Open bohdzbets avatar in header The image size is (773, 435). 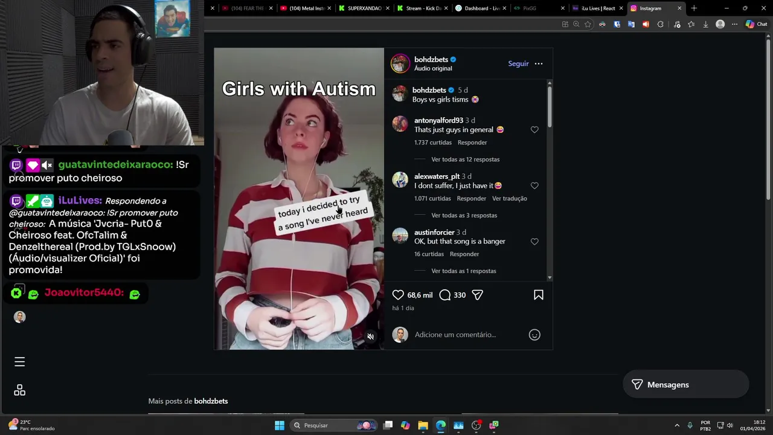[x=400, y=63]
